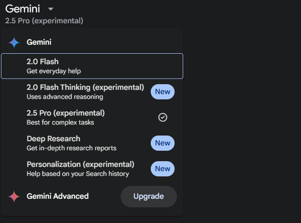The image size is (301, 223).
Task: Click the Gemini section header in menu
Action: [39, 42]
